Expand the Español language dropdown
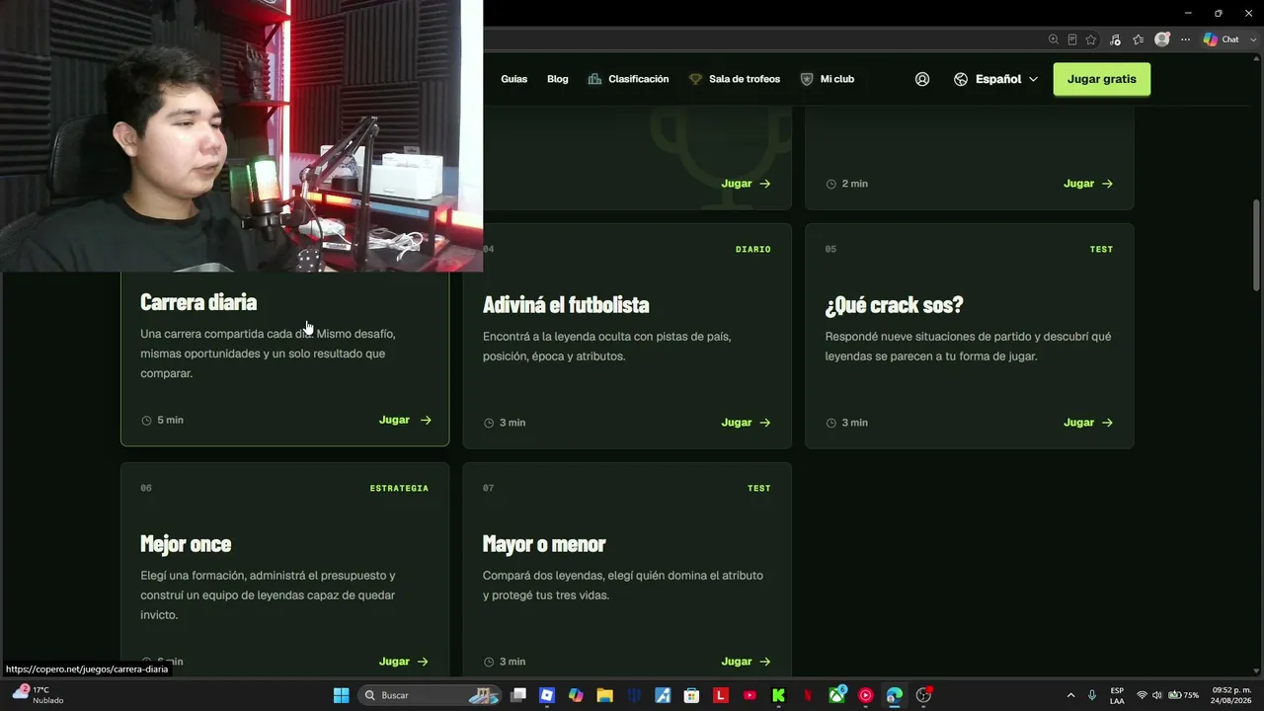1264x711 pixels. pyautogui.click(x=1033, y=79)
